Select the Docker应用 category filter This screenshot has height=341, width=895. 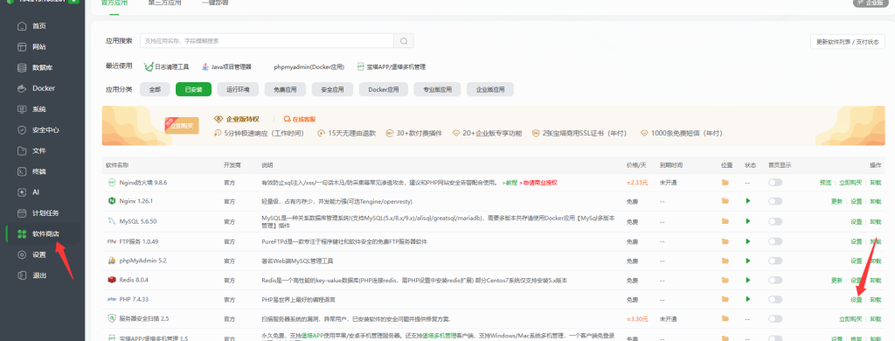(384, 90)
